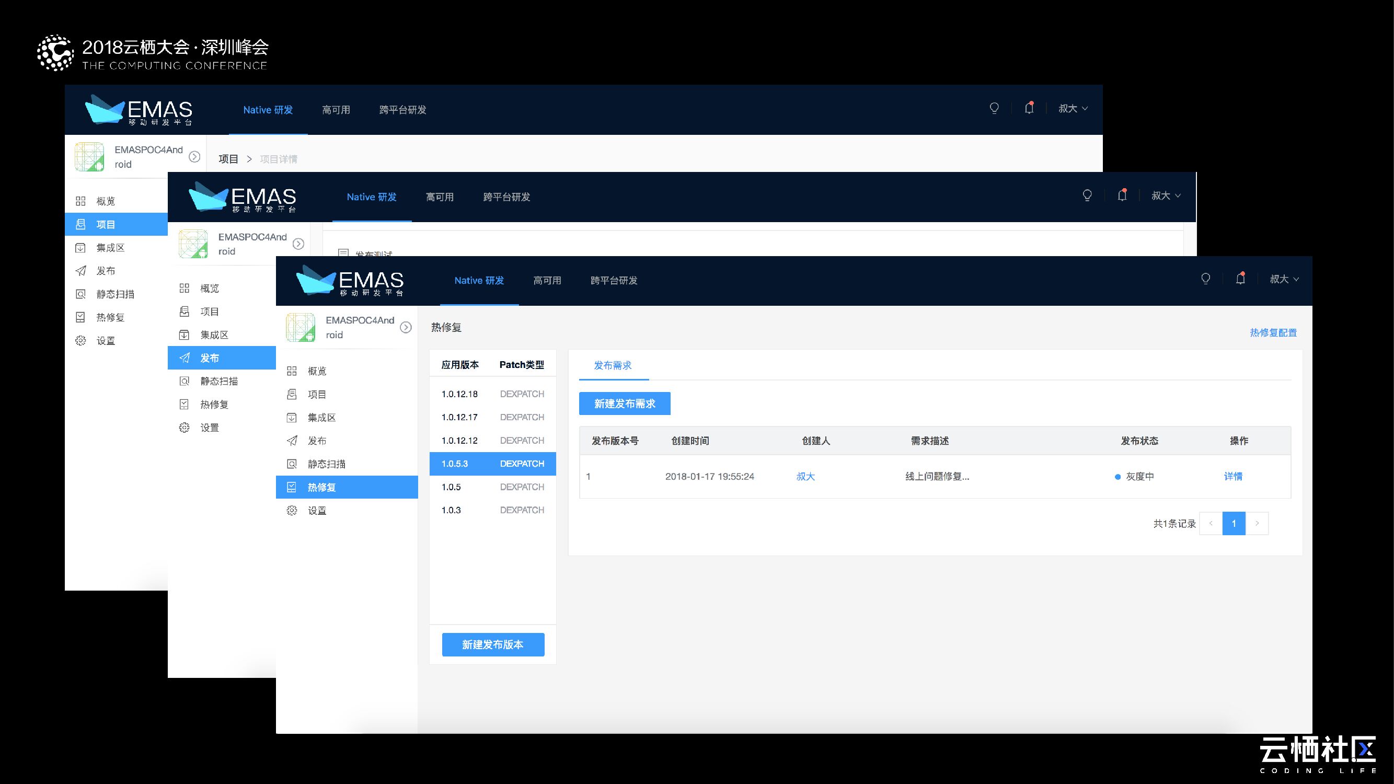Expand EMASPOC4Android app switcher arrow in front window
This screenshot has width=1394, height=784.
tap(406, 327)
